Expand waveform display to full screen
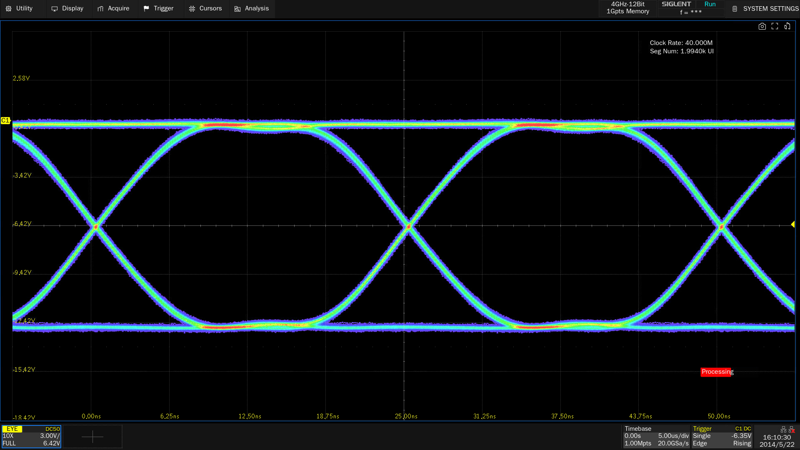Viewport: 800px width, 450px height. (x=775, y=26)
